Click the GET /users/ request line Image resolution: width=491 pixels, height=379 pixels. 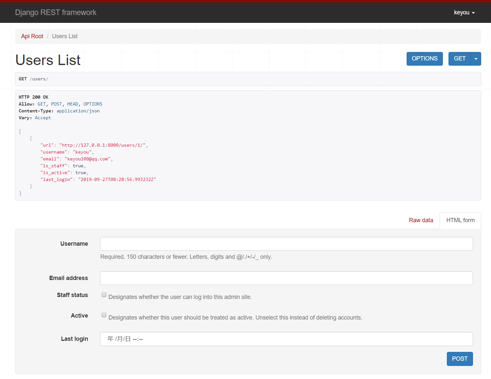coord(33,79)
